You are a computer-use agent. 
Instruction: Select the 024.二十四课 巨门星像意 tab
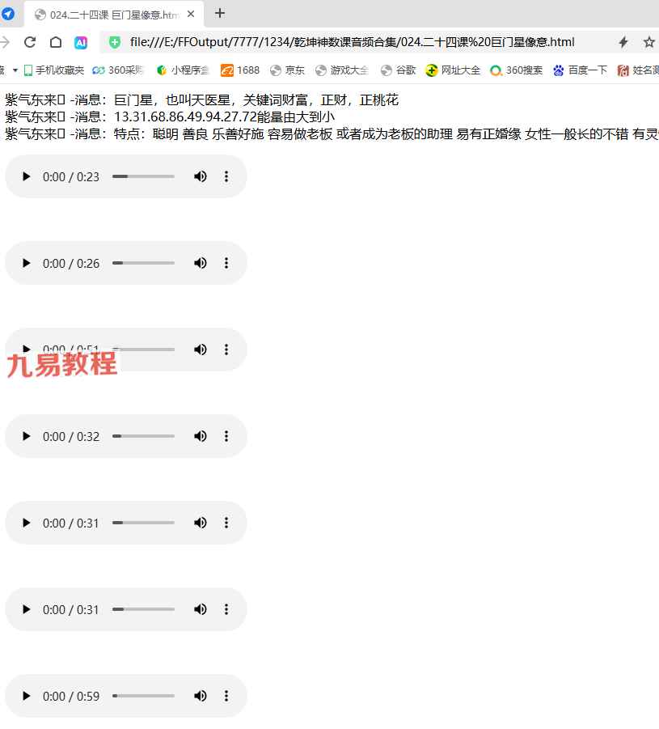(x=113, y=14)
